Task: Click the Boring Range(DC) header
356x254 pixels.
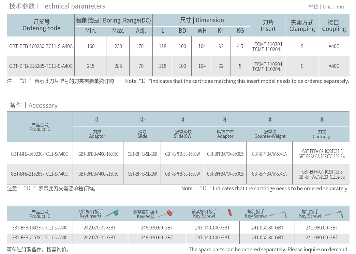Action: tap(114, 20)
